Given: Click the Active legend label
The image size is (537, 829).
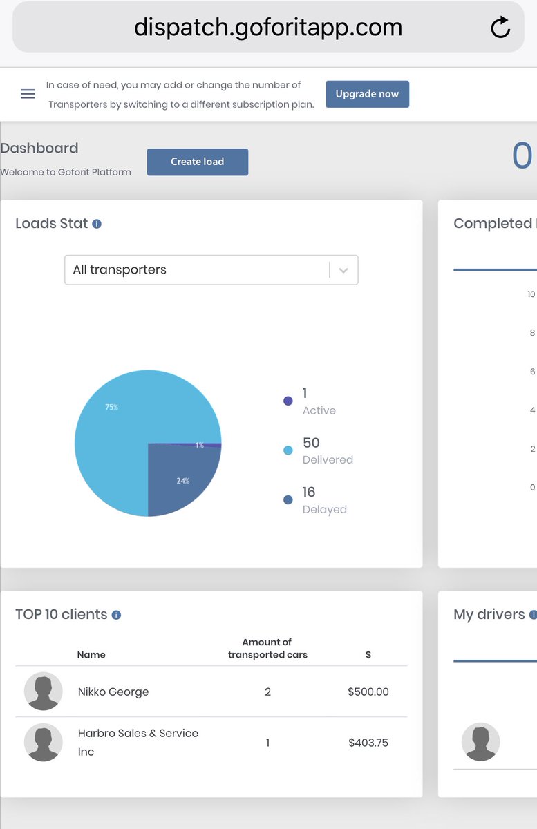Looking at the screenshot, I should pyautogui.click(x=319, y=410).
